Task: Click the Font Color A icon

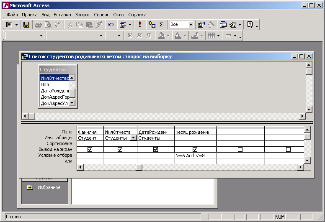Action: click(178, 36)
